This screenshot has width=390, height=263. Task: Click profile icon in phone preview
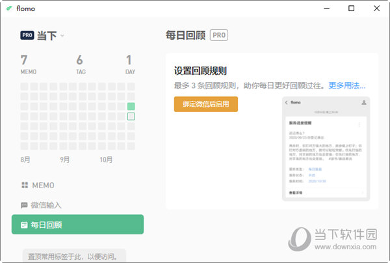[x=363, y=102]
